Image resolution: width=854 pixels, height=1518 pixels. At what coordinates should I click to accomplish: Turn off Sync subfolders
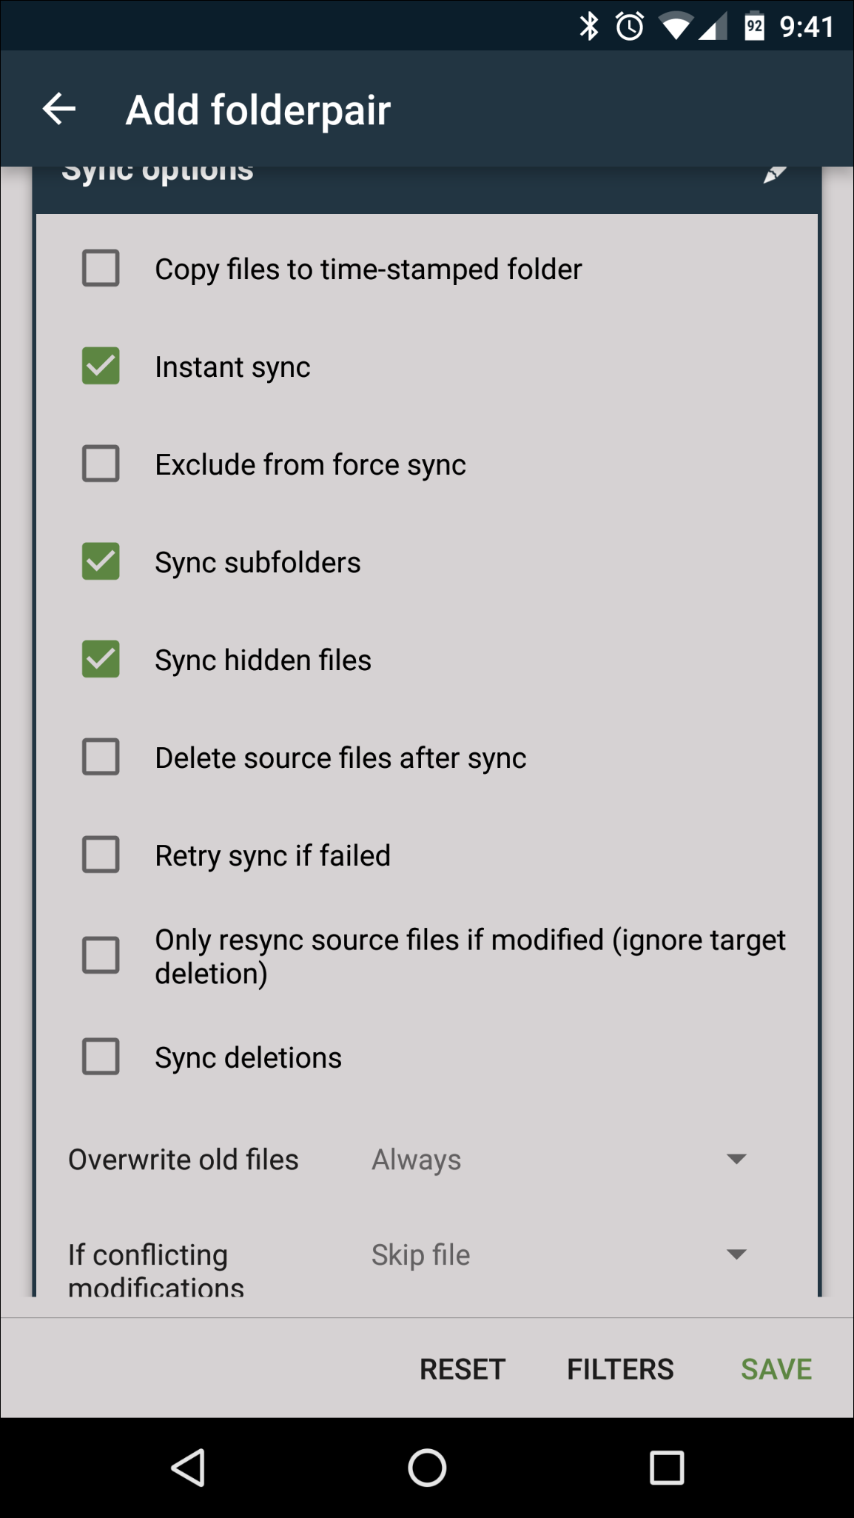click(101, 561)
